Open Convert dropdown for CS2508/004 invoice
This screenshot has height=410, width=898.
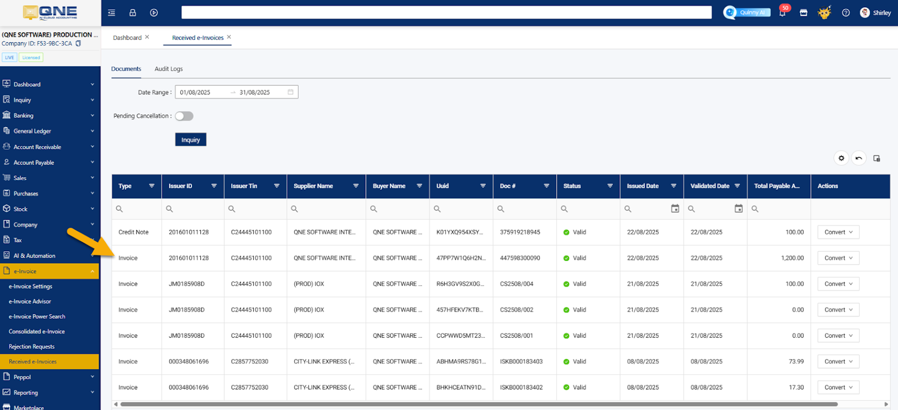[839, 284]
